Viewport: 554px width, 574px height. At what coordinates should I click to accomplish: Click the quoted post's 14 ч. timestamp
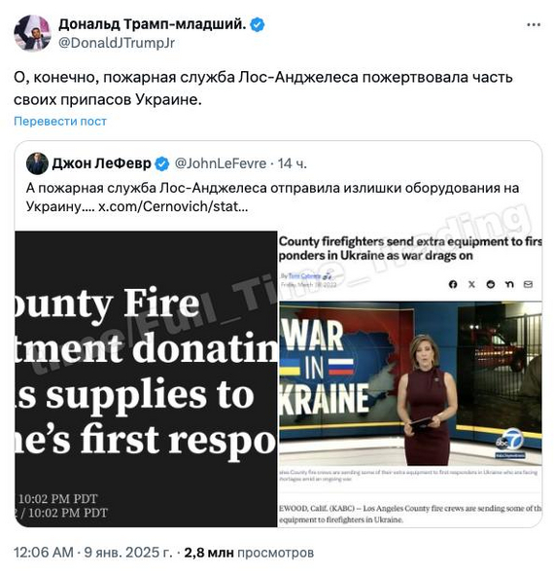click(293, 163)
